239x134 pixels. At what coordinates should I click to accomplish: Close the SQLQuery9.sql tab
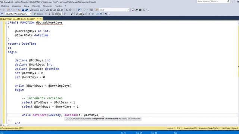point(41,19)
